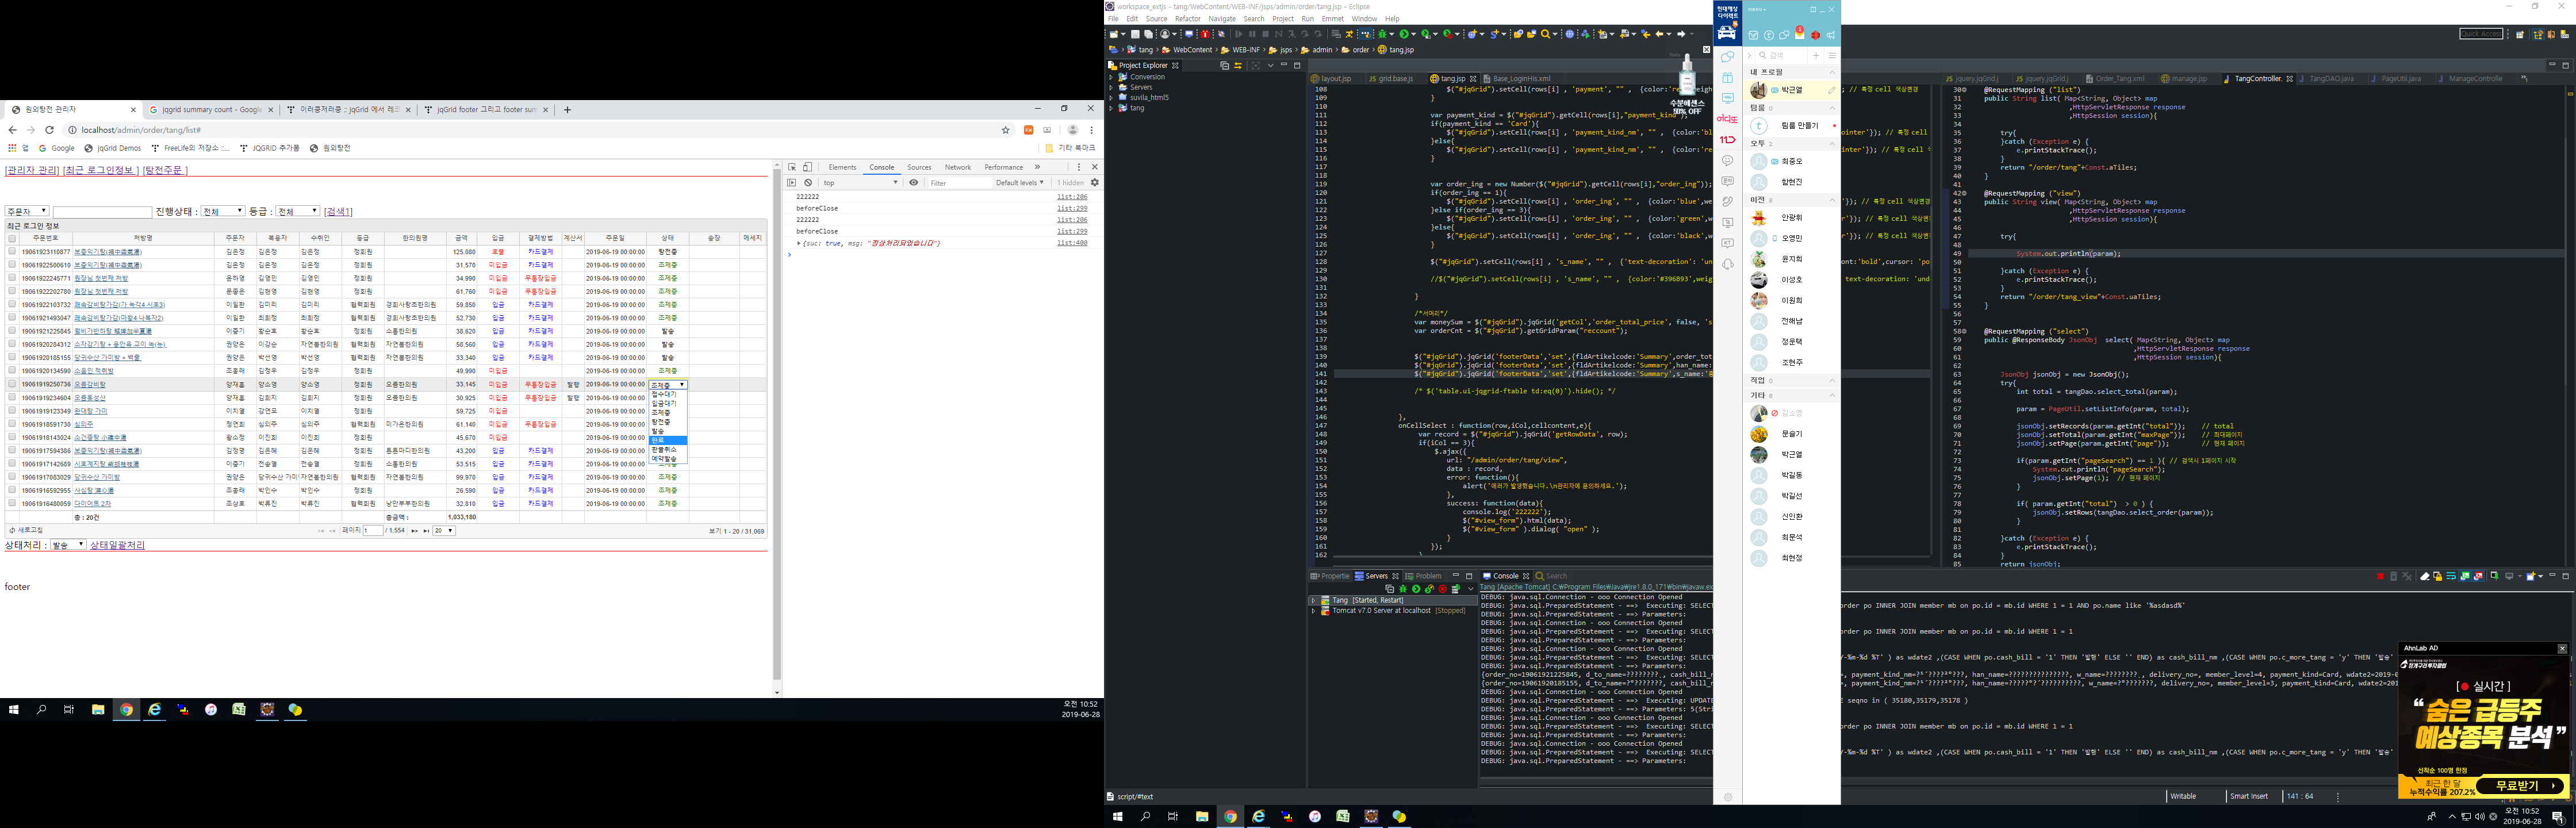Click the search text field beside 주문자
This screenshot has width=2576, height=828.
click(x=101, y=212)
